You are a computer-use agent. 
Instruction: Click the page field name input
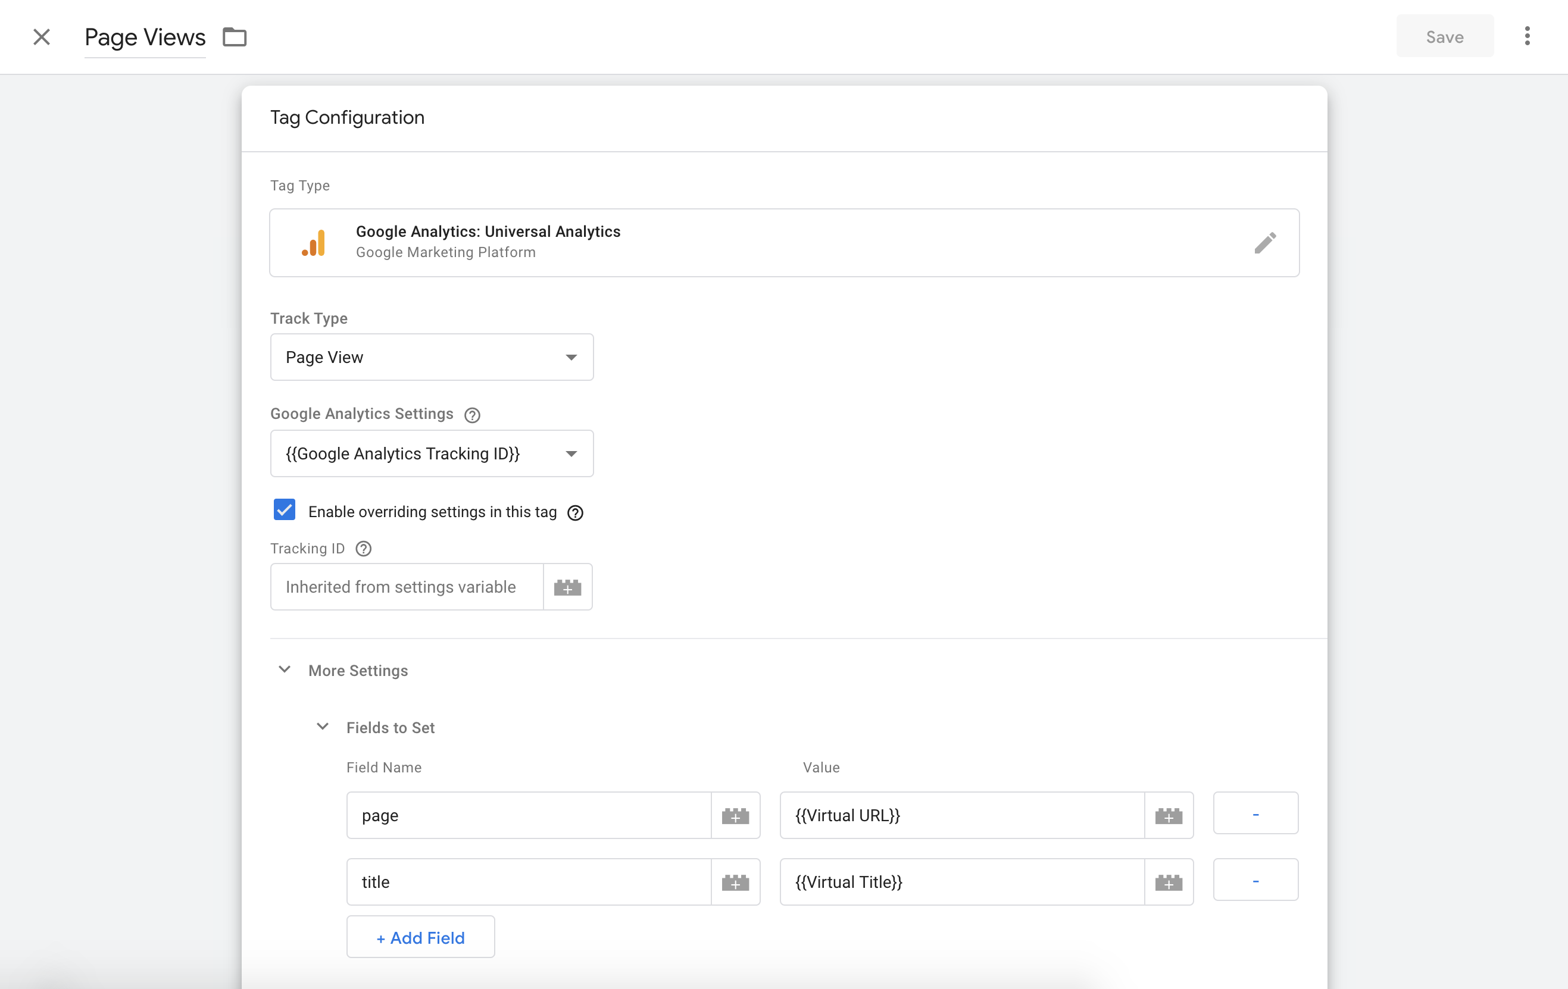click(x=529, y=815)
